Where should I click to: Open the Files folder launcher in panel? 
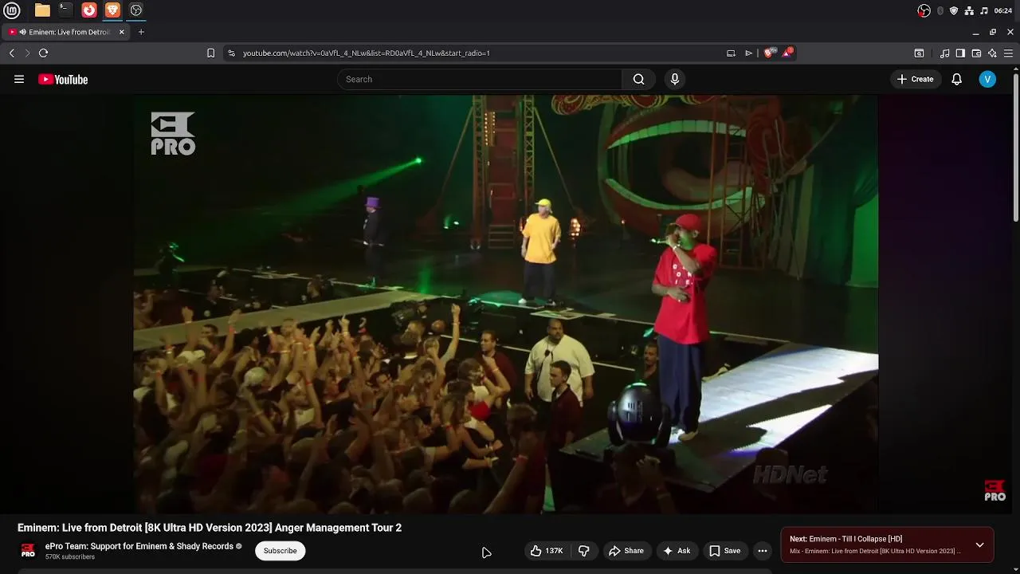click(42, 10)
